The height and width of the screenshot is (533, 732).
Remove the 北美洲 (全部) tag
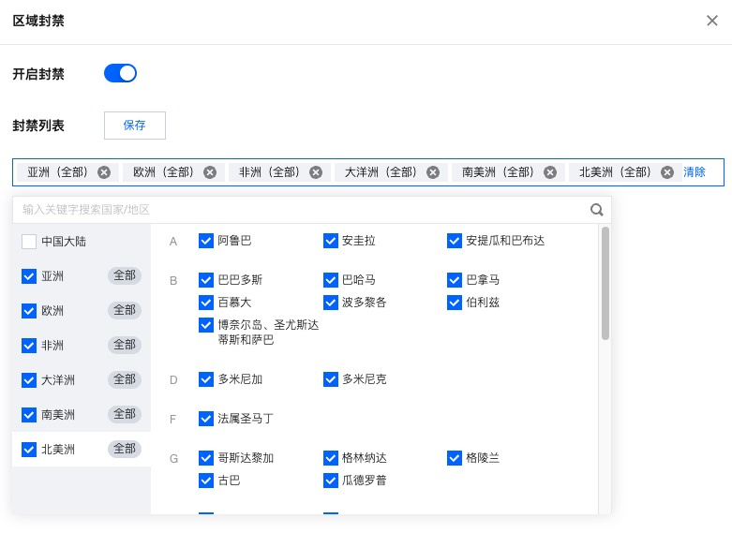(x=666, y=172)
